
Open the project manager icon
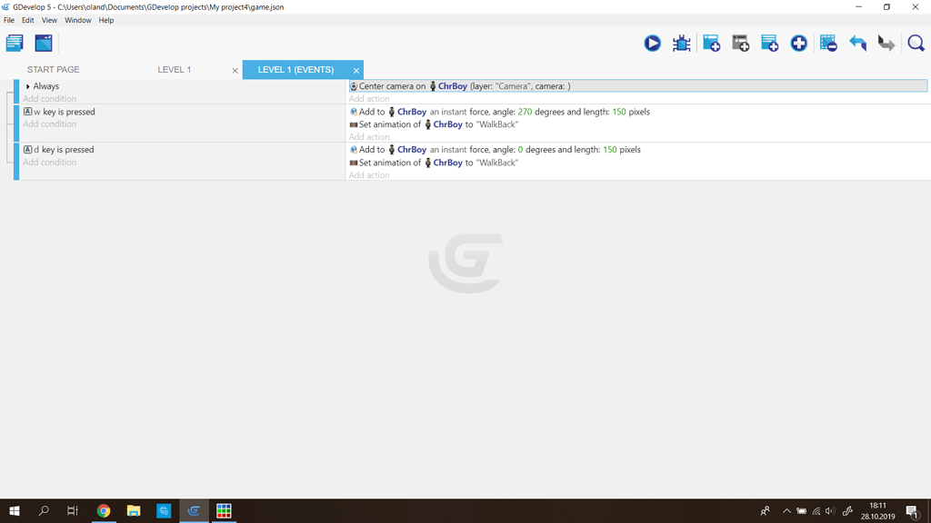click(15, 44)
